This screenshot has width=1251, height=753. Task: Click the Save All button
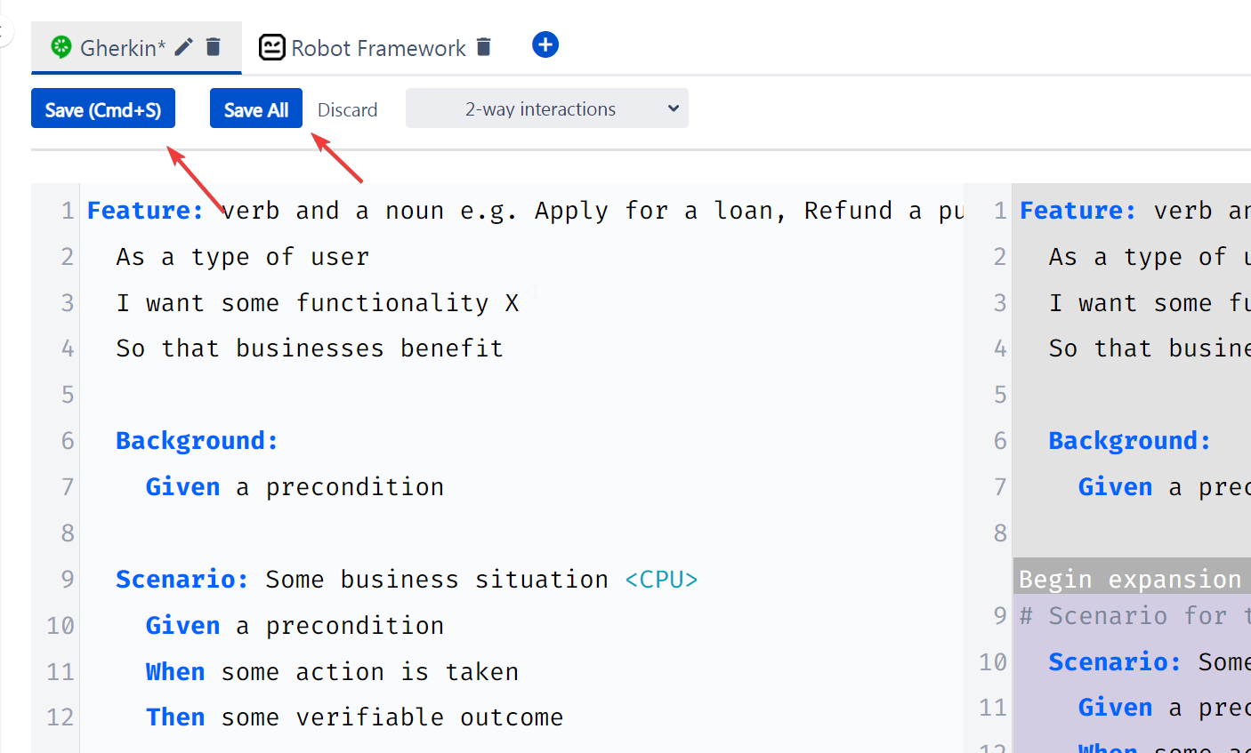click(x=256, y=108)
